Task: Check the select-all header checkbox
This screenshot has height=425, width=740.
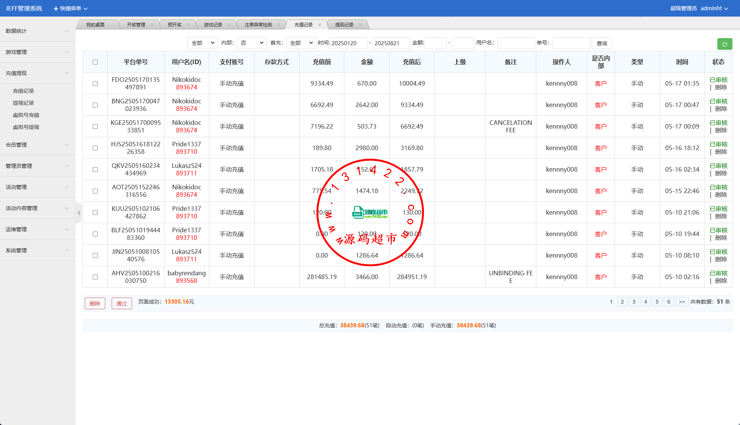Action: tap(95, 62)
